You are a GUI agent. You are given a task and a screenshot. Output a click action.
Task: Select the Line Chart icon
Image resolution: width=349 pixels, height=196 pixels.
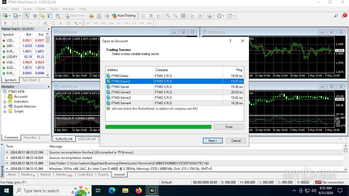(x=158, y=16)
